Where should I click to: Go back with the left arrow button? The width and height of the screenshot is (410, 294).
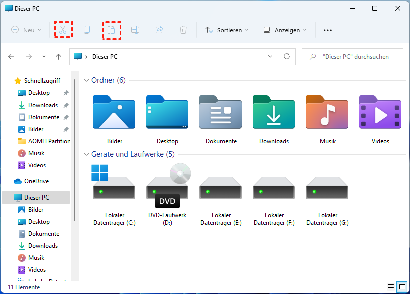[11, 57]
